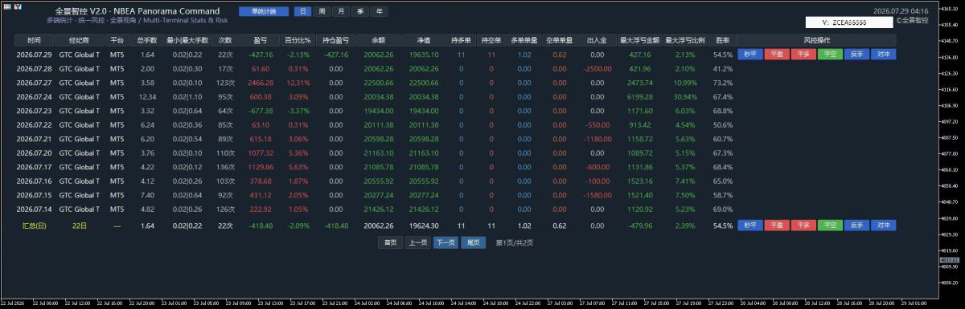965x309 pixels.
Task: Select the 2026.07.27 date cell
Action: coord(35,83)
